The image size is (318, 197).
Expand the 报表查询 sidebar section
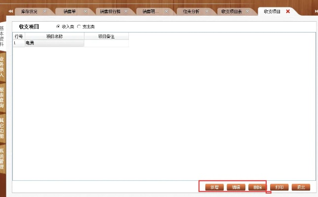click(x=2, y=98)
